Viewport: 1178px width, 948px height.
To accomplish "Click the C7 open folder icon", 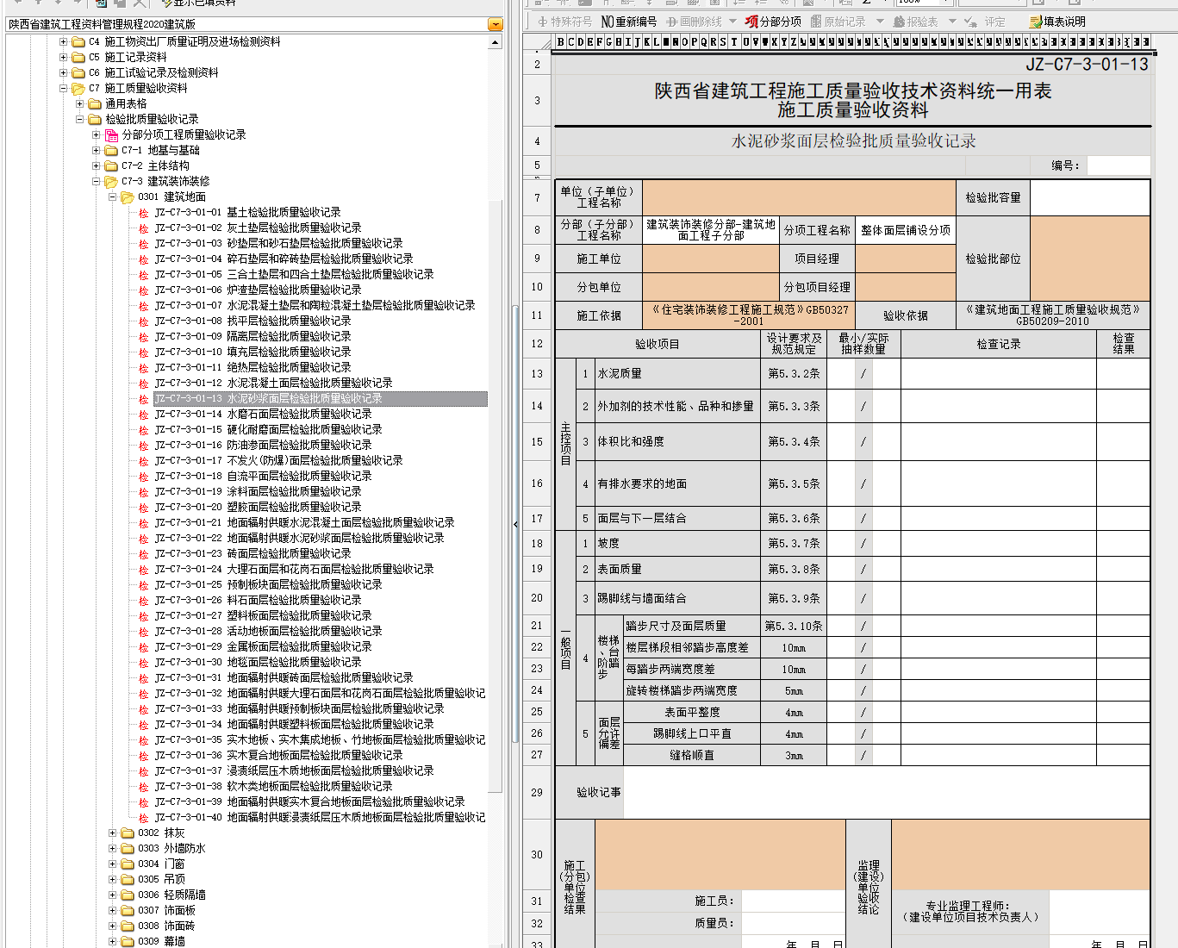I will [x=78, y=88].
